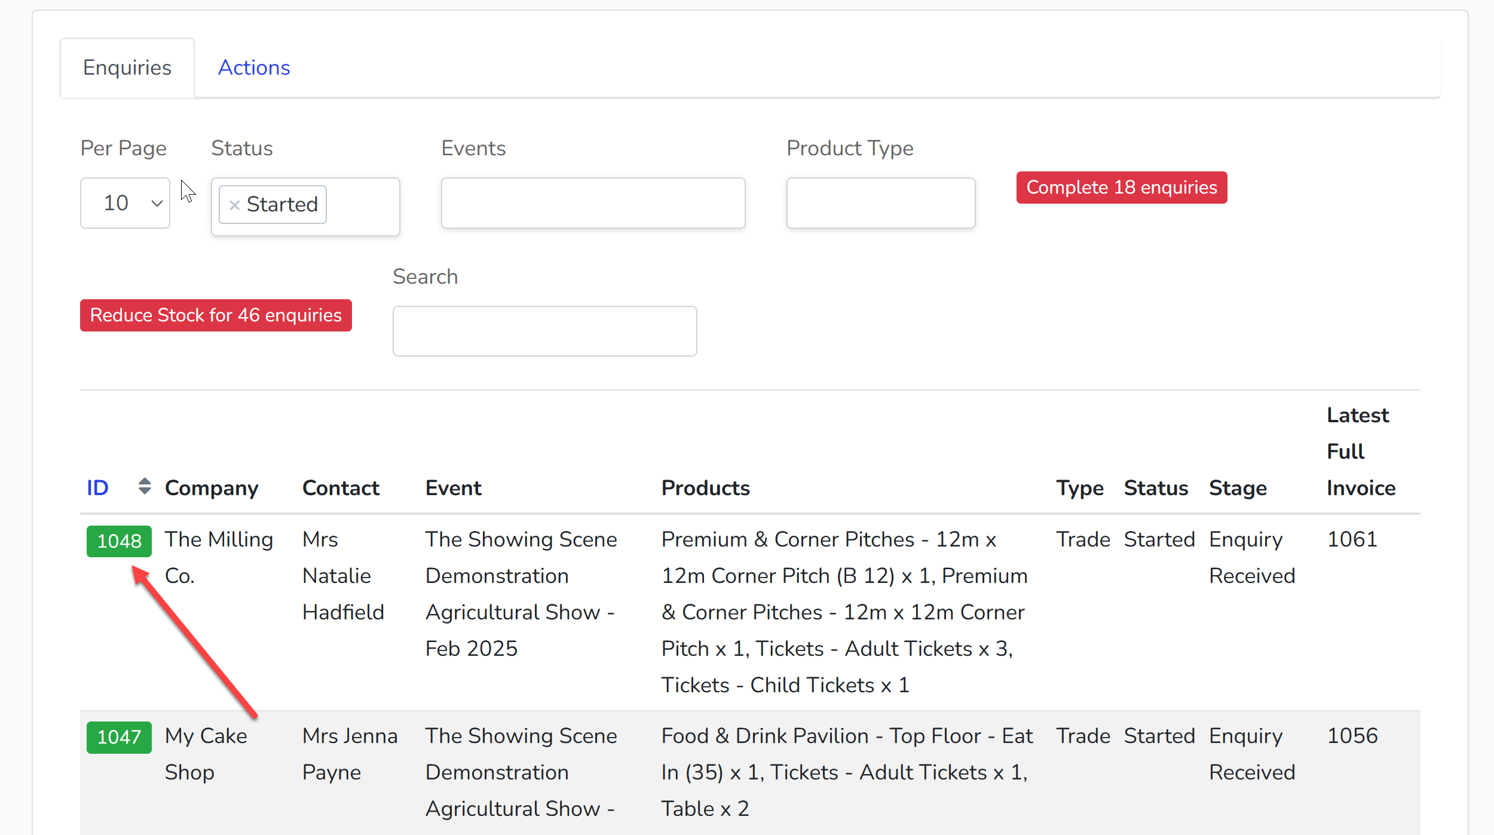Viewport: 1494px width, 835px height.
Task: Click Enquiry Received stage for 1047
Action: click(1252, 754)
